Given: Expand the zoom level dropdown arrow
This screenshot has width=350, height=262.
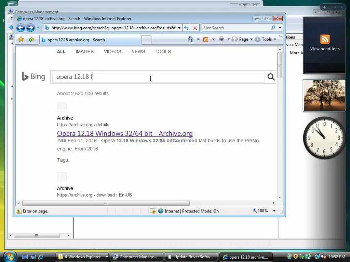Looking at the screenshot, I should click(x=274, y=211).
